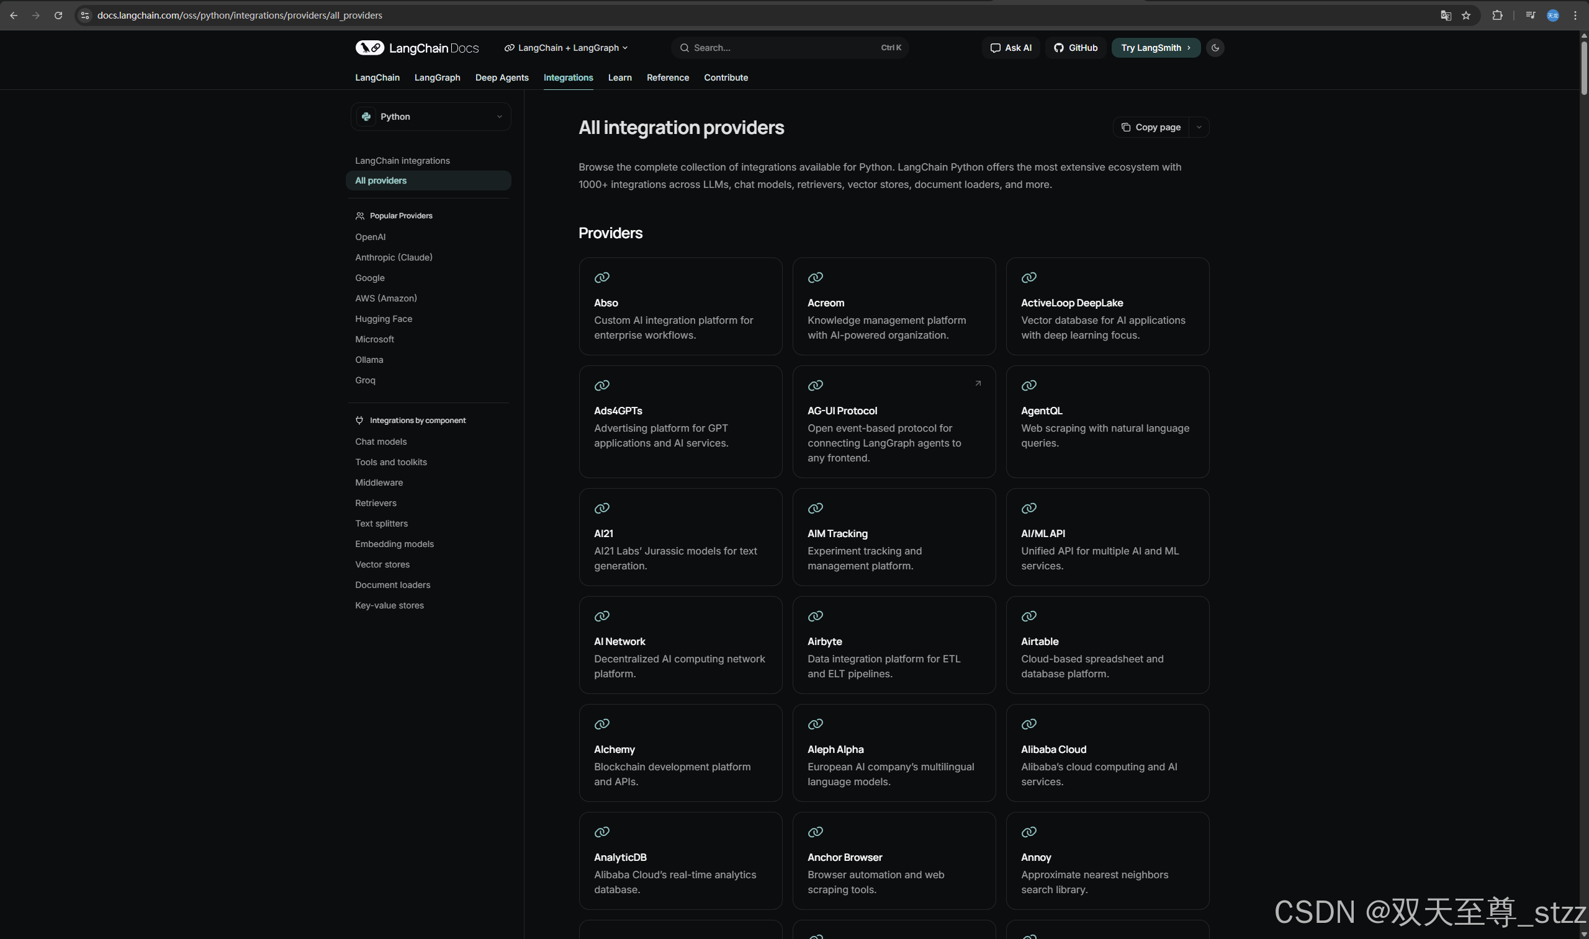The height and width of the screenshot is (939, 1589).
Task: Open Vector stores in the sidebar
Action: [382, 564]
